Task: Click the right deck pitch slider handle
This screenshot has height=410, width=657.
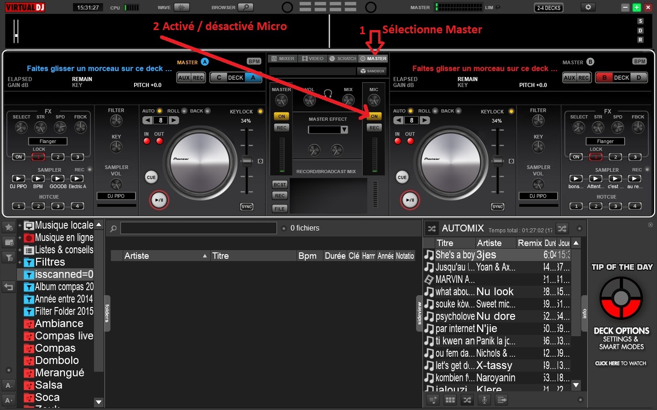Action: (x=497, y=161)
